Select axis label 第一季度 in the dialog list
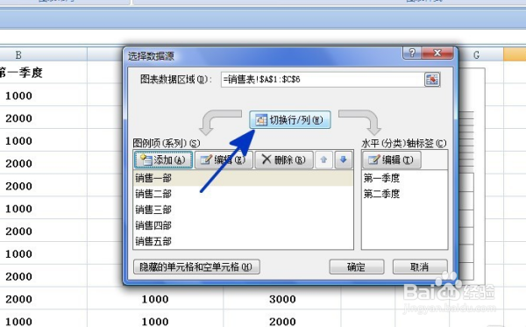526x327 pixels. [x=404, y=178]
